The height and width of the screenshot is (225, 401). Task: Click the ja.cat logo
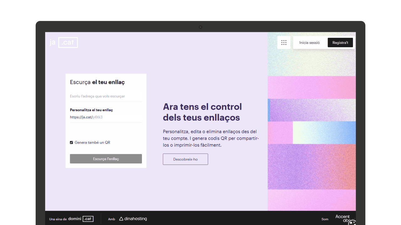(64, 42)
